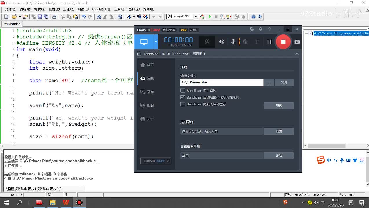Screen dimensions: 369x208
Task: Open Bandicam 录像 sidebar section
Action: coord(147,92)
